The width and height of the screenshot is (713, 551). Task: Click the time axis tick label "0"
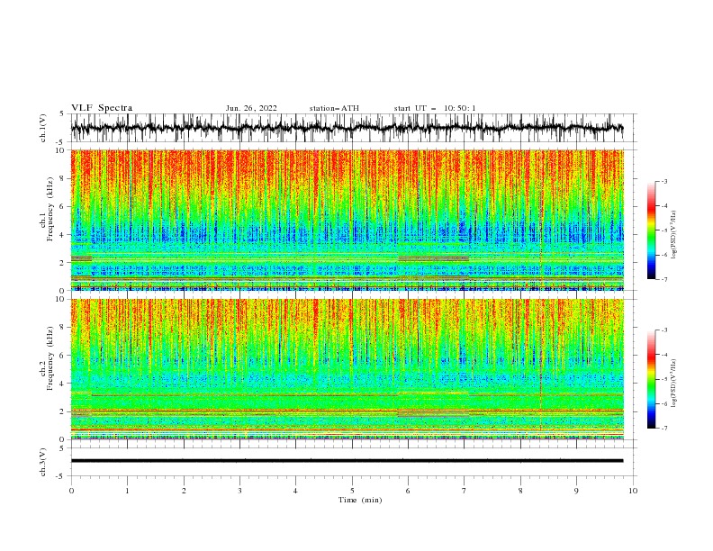click(71, 491)
